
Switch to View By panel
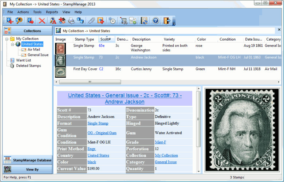(x=28, y=169)
